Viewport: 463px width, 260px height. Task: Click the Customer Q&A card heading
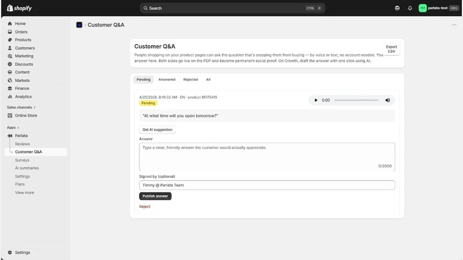coord(155,47)
